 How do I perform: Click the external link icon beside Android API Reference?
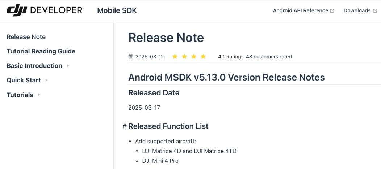pos(332,11)
